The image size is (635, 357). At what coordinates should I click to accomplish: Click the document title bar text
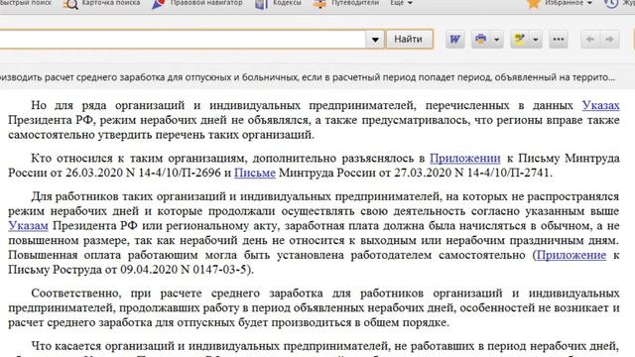[308, 77]
